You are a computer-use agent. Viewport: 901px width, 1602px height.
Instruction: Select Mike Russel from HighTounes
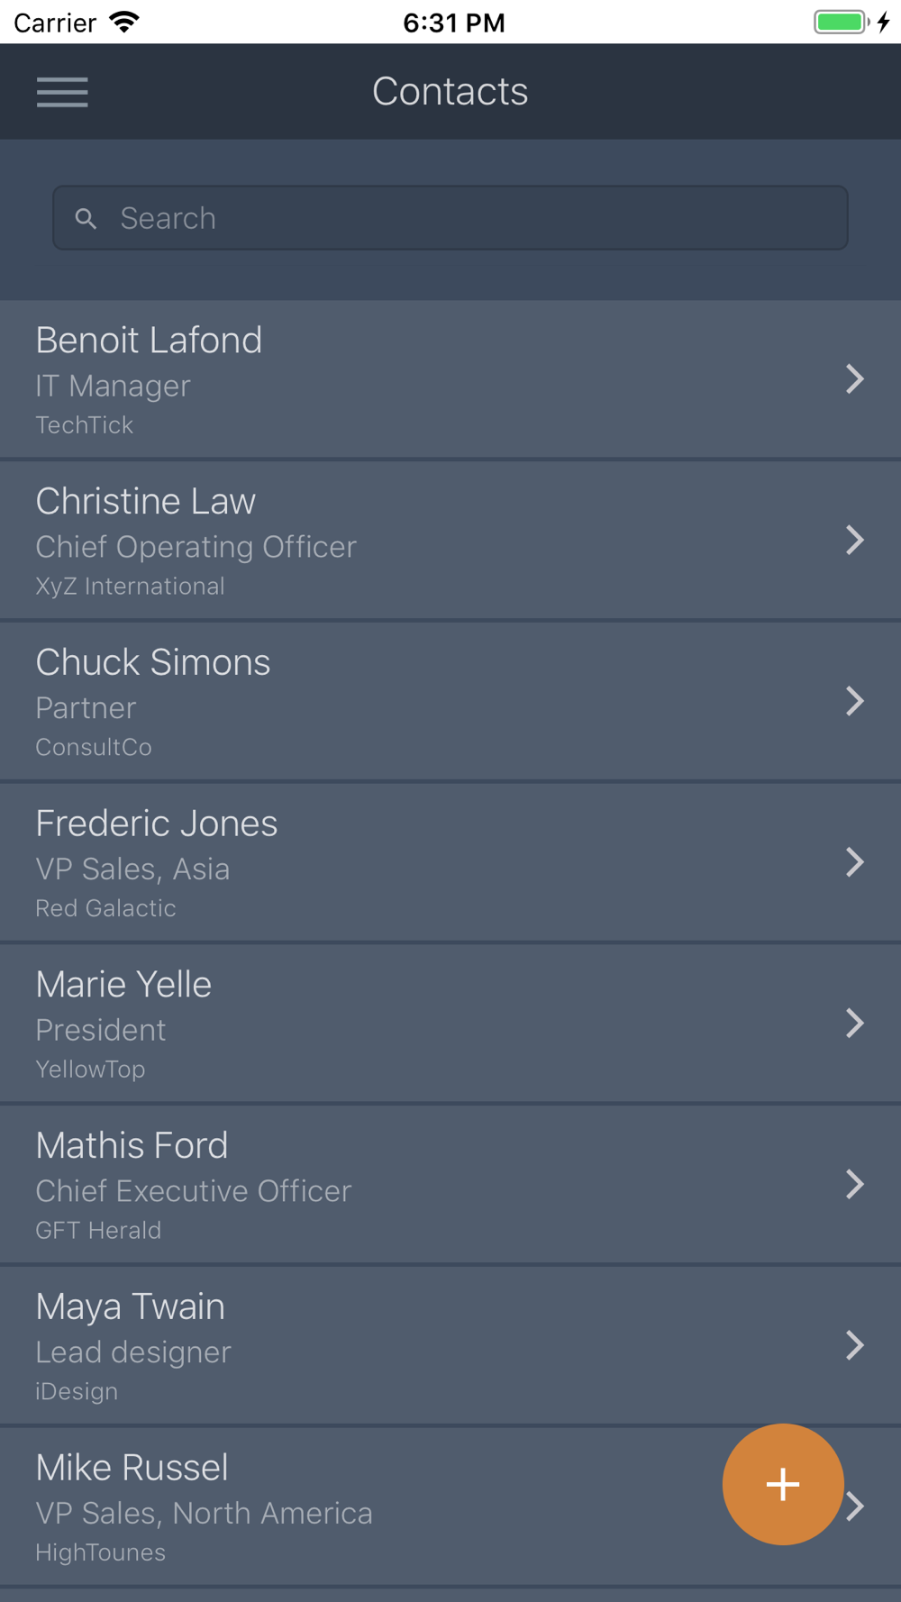450,1506
